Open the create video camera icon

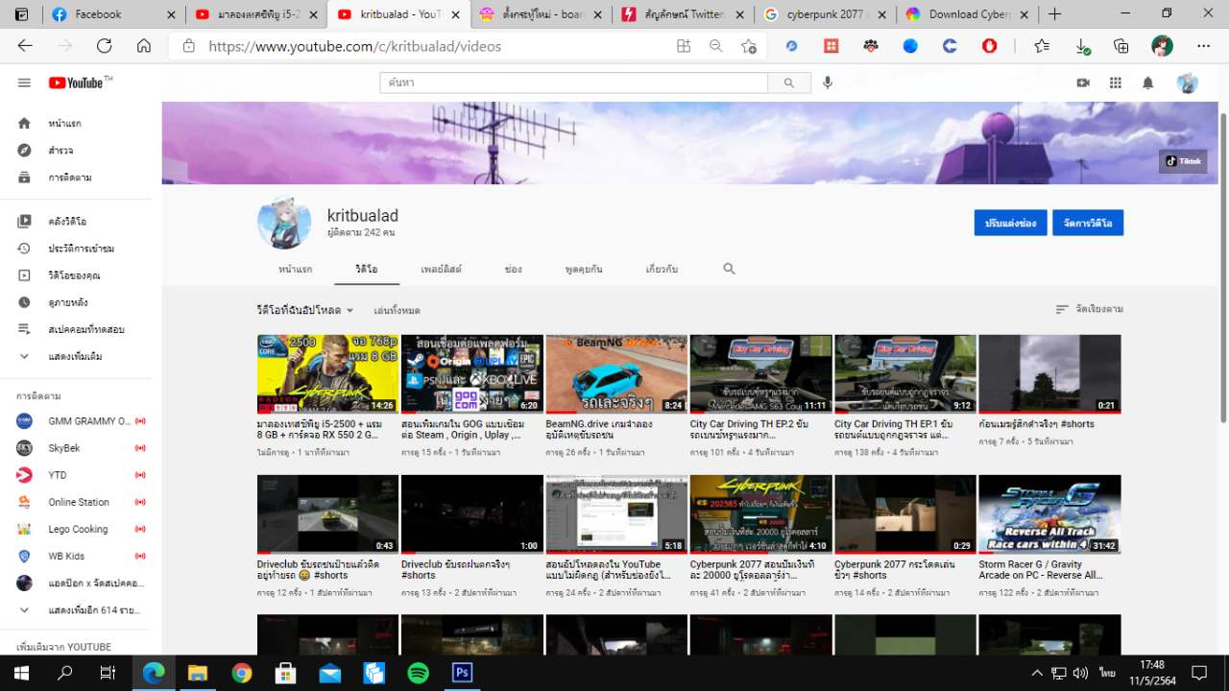pos(1083,83)
